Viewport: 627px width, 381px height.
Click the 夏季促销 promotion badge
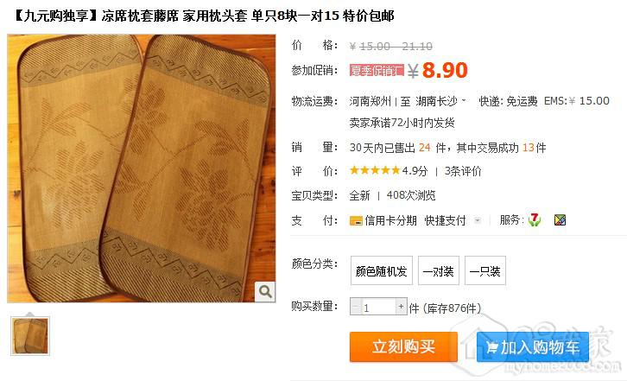(x=377, y=71)
